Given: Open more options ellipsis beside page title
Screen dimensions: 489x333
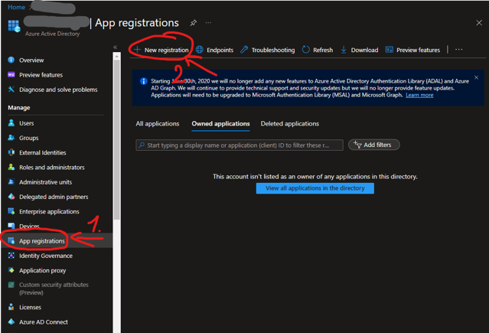Looking at the screenshot, I should [208, 23].
